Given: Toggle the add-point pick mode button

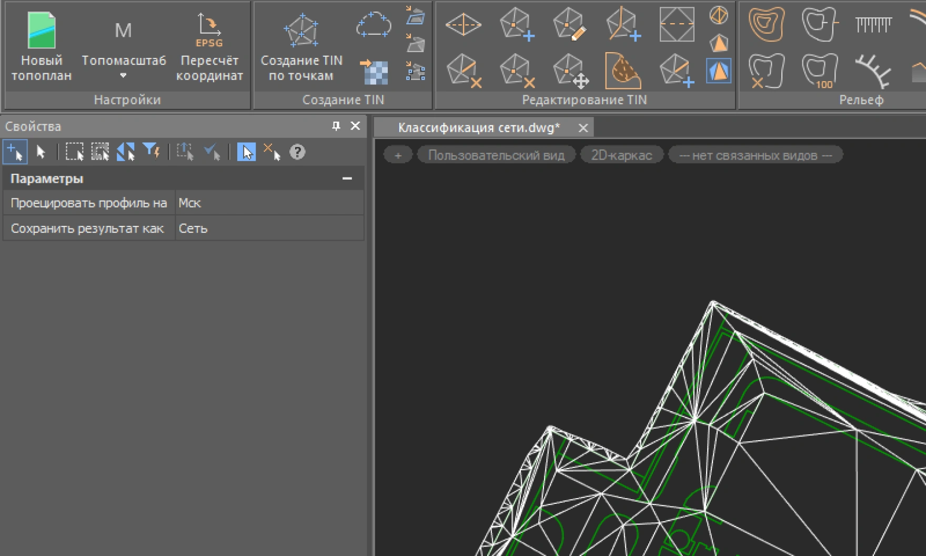Looking at the screenshot, I should (15, 152).
